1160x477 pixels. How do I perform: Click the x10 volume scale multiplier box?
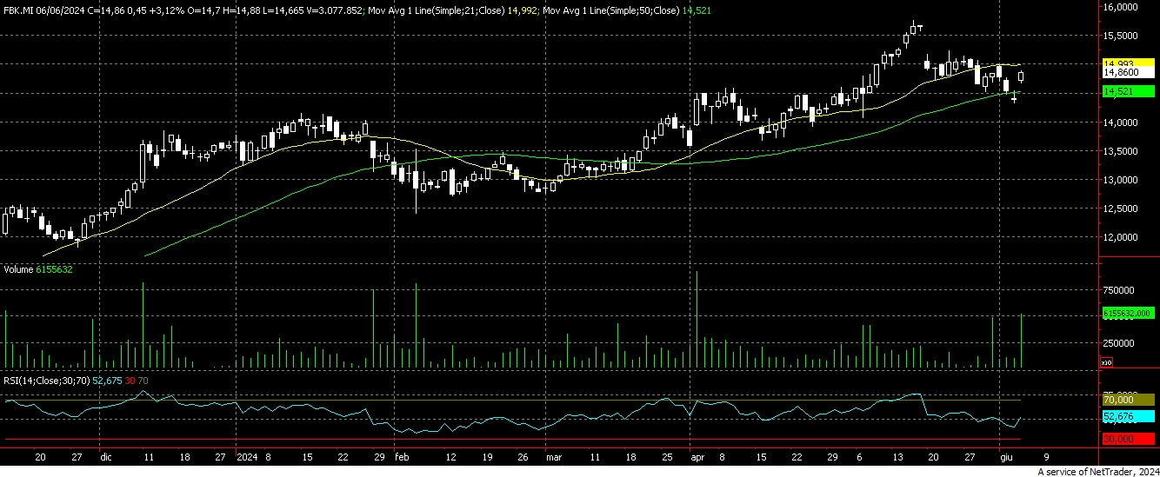click(x=1107, y=361)
